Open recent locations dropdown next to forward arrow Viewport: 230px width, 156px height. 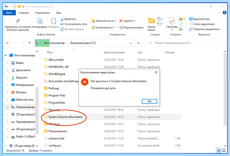point(23,43)
